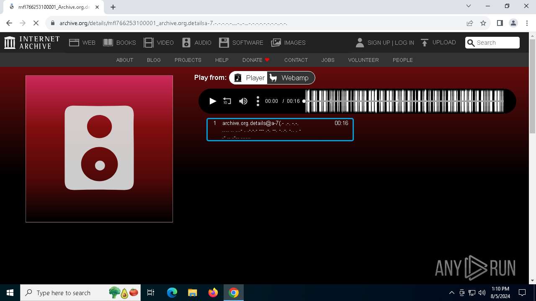Viewport: 536px width, 301px height.
Task: Stop loading the page
Action: click(36, 23)
